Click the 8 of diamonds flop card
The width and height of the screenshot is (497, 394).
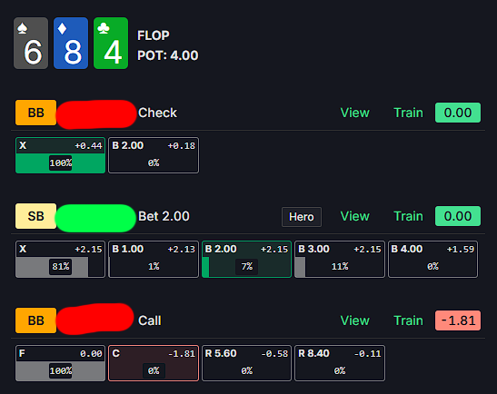pyautogui.click(x=71, y=43)
